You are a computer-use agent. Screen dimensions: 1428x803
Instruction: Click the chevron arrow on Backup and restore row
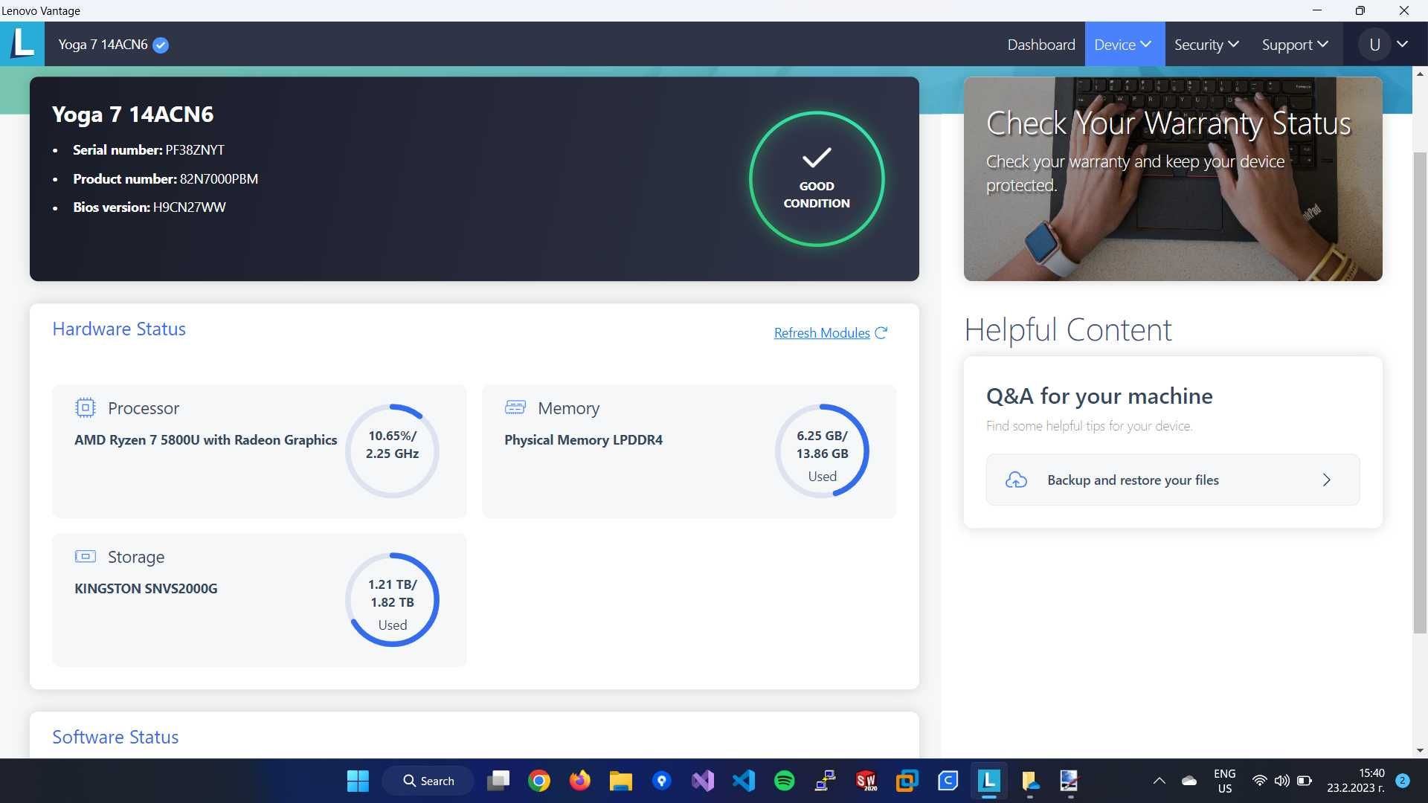coord(1326,480)
